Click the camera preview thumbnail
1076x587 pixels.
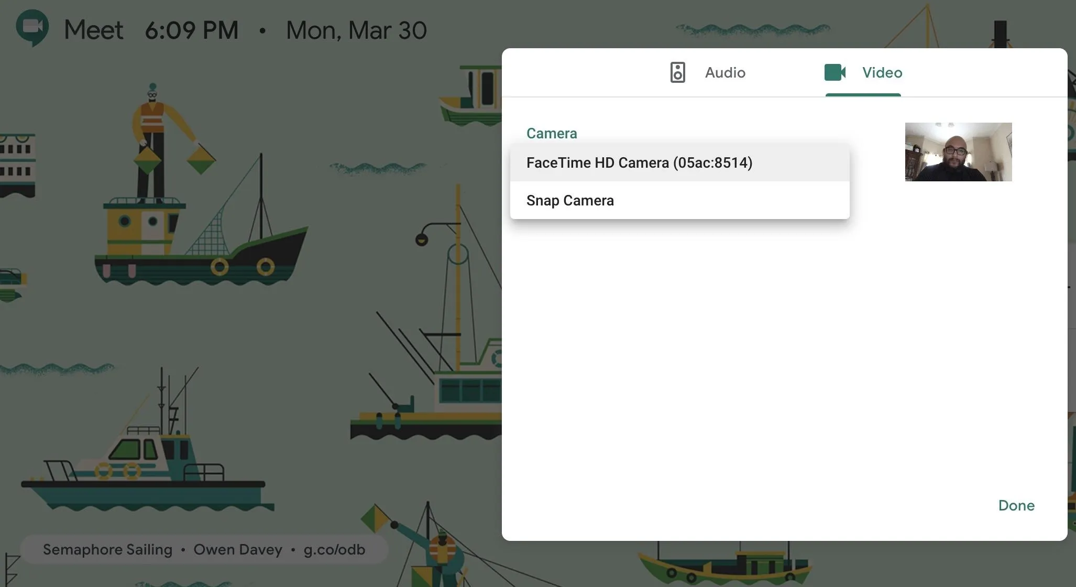coord(958,152)
